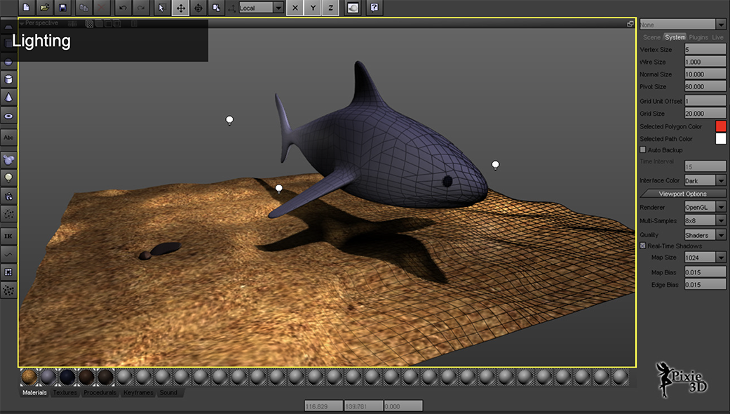
Task: Click the Undo arrow icon
Action: pyautogui.click(x=123, y=8)
